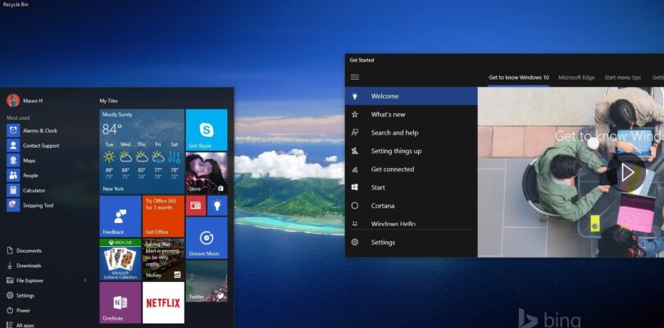Switch to the Microsoft Edge tab
664x328 pixels.
(576, 77)
